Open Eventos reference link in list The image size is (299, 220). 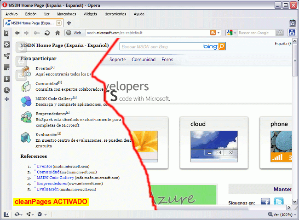(x=45, y=166)
